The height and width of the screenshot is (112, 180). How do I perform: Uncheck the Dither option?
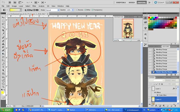tap(85, 10)
